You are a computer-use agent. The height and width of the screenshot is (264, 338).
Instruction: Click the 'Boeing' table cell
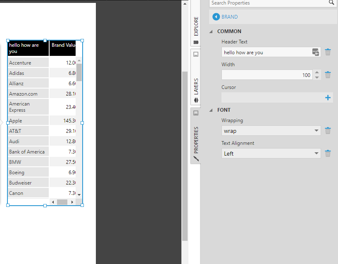click(x=28, y=172)
